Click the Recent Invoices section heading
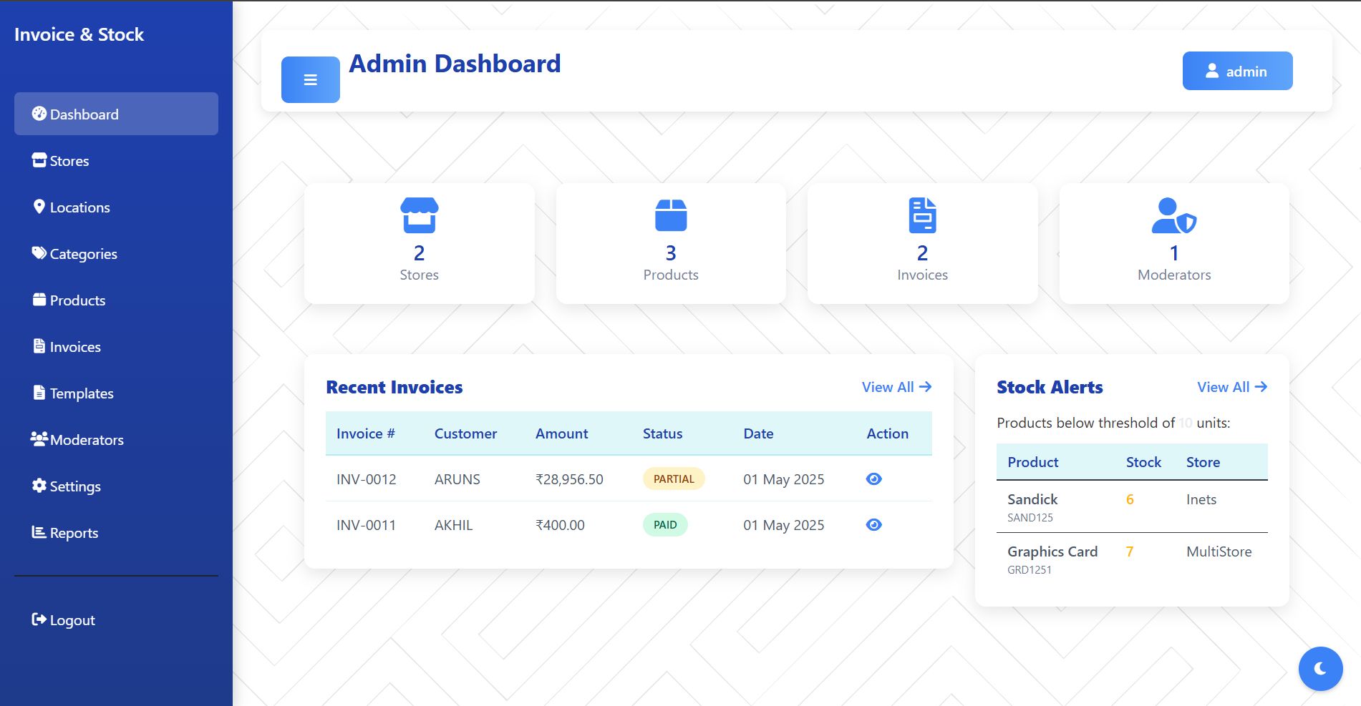Image resolution: width=1361 pixels, height=706 pixels. [x=394, y=387]
